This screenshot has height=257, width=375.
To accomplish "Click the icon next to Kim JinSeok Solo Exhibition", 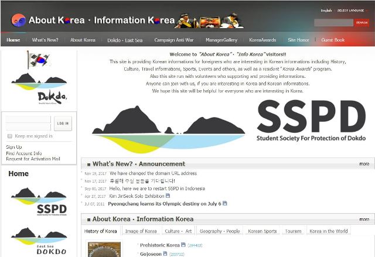I will pos(168,196).
